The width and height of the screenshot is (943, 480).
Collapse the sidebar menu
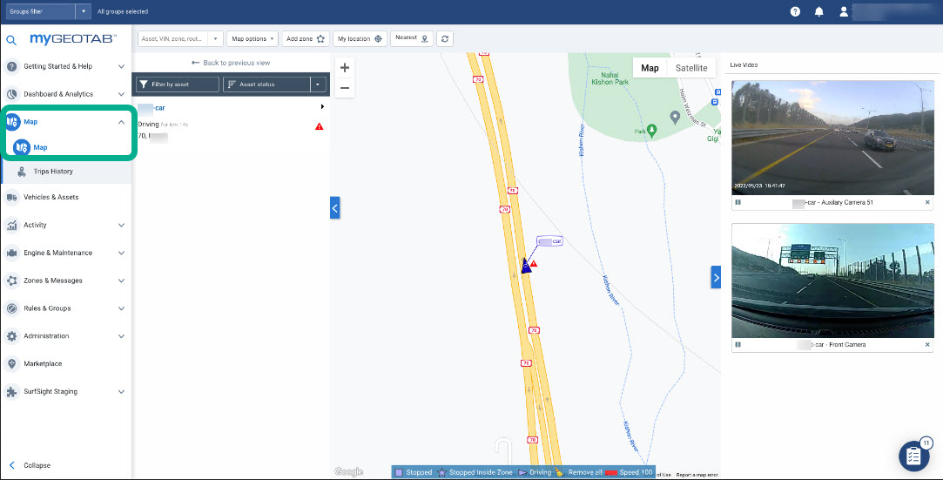click(x=30, y=465)
